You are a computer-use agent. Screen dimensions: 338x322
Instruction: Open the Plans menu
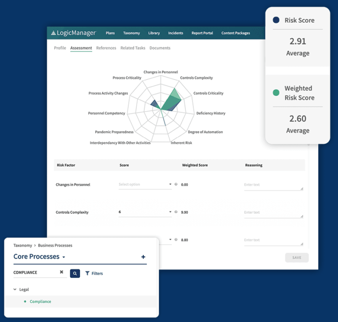tap(110, 33)
